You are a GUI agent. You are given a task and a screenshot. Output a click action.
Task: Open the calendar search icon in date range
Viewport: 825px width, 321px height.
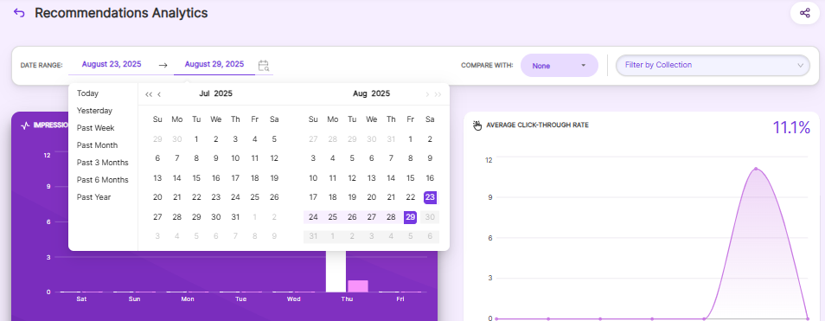pyautogui.click(x=264, y=65)
